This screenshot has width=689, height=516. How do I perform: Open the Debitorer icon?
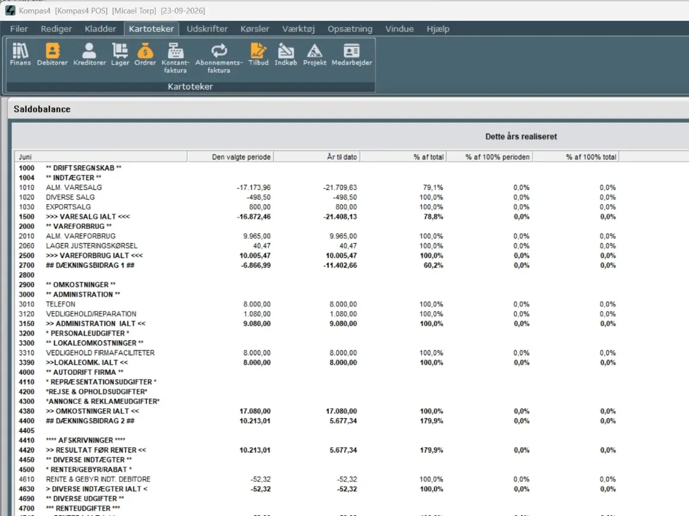click(x=52, y=55)
